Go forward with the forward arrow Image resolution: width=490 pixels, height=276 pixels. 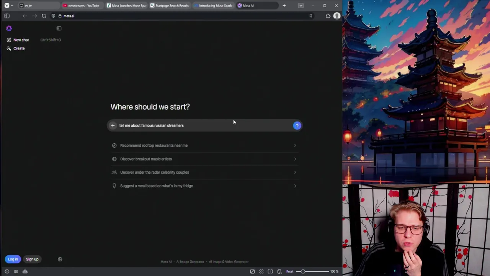(34, 16)
